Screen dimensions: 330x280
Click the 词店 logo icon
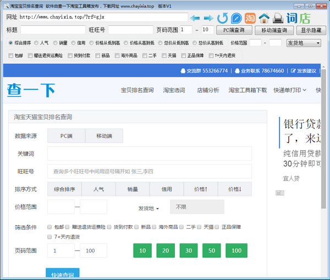(x=299, y=18)
